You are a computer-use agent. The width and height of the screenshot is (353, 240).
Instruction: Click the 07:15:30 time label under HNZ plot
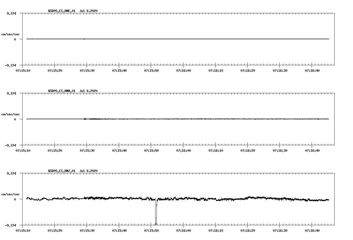87,230
